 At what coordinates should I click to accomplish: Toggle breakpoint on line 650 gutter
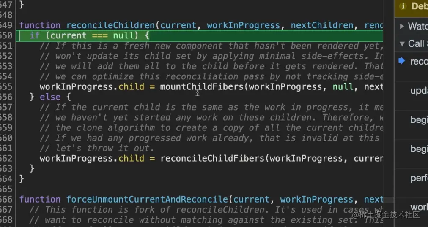click(x=6, y=36)
